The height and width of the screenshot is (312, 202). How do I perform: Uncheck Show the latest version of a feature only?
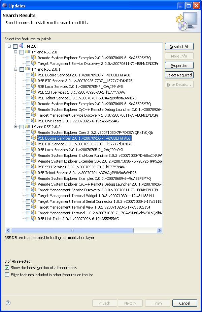tap(7, 268)
